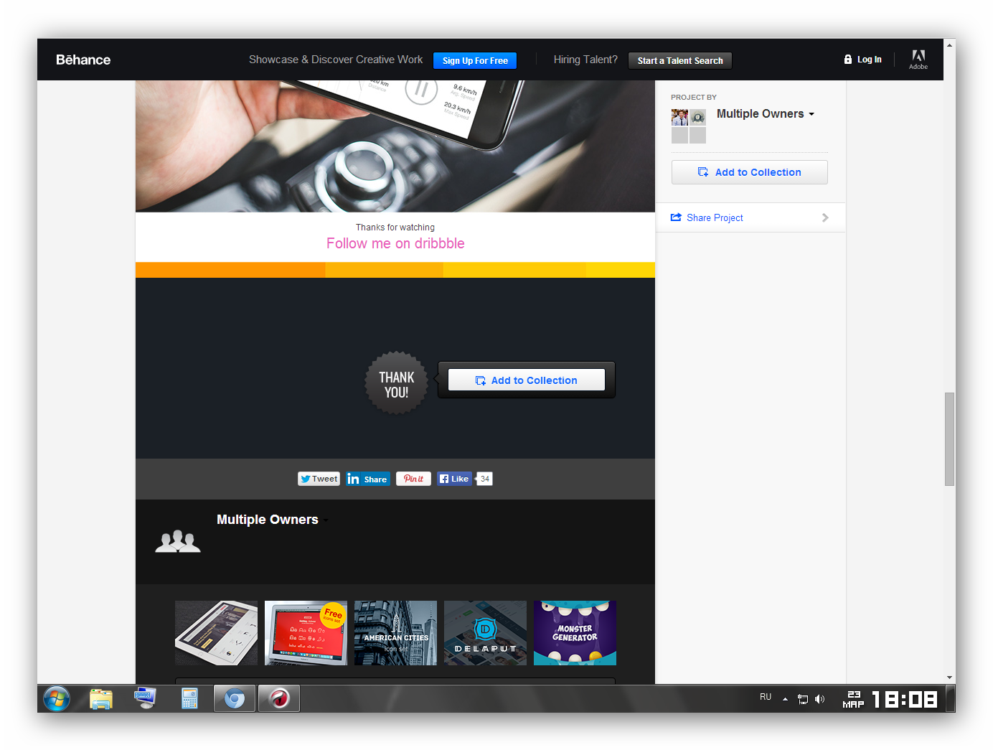Image resolution: width=993 pixels, height=750 pixels.
Task: Open the network icon in the system tray
Action: click(x=803, y=699)
